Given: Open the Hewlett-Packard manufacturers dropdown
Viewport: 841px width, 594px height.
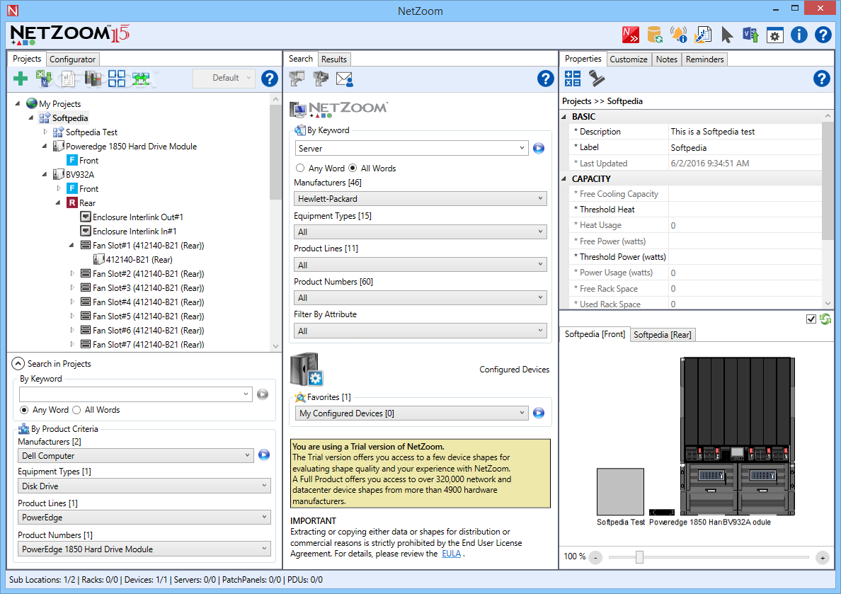Looking at the screenshot, I should 420,198.
